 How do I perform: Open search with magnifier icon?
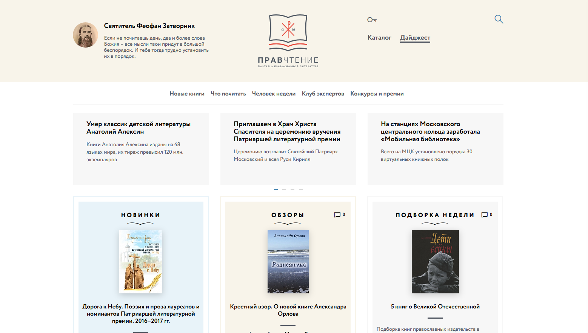[499, 19]
